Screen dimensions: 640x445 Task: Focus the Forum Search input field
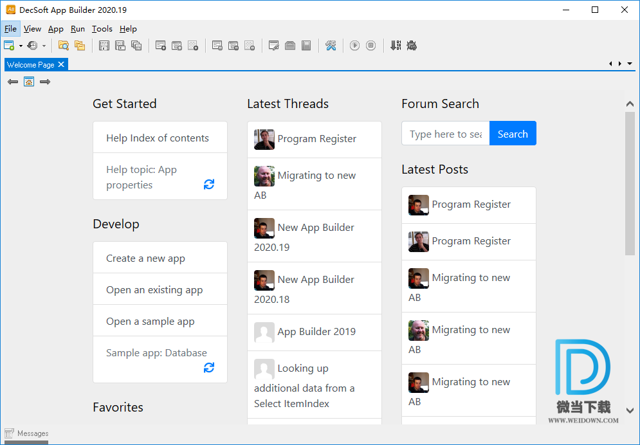click(446, 134)
